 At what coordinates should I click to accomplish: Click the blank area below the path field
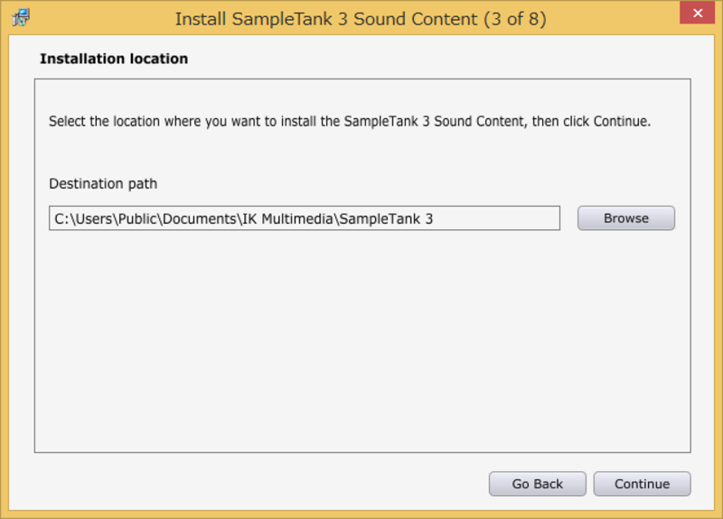click(x=362, y=341)
